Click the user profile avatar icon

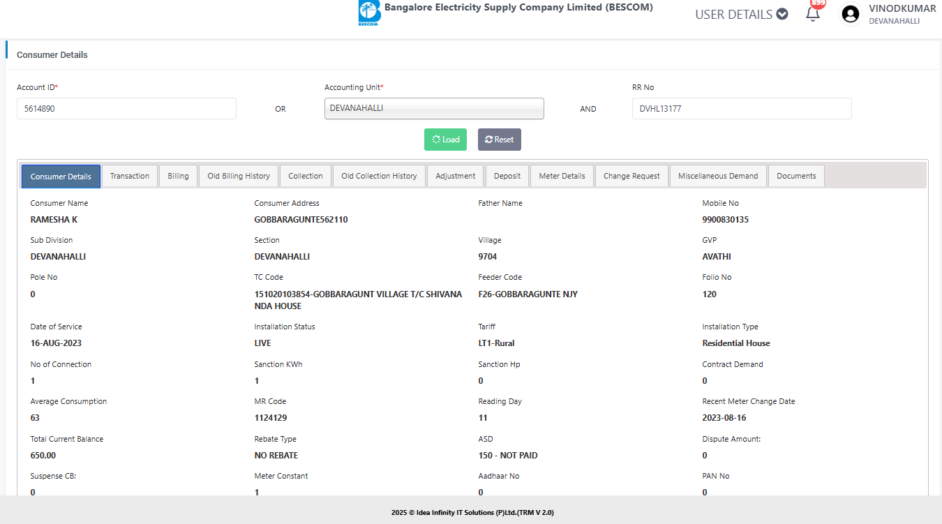pyautogui.click(x=850, y=14)
